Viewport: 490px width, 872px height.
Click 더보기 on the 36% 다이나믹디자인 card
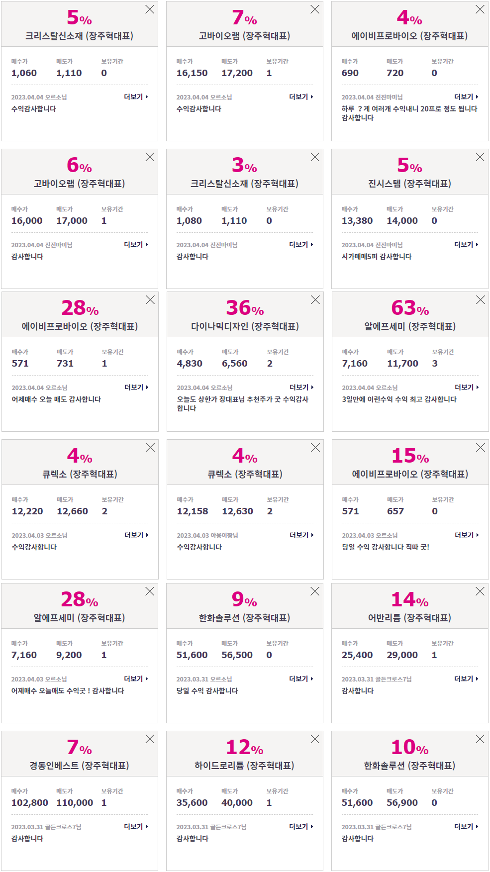pyautogui.click(x=301, y=388)
